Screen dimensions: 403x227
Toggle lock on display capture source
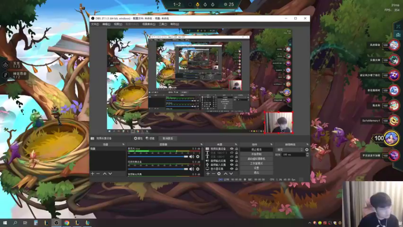pos(236,169)
